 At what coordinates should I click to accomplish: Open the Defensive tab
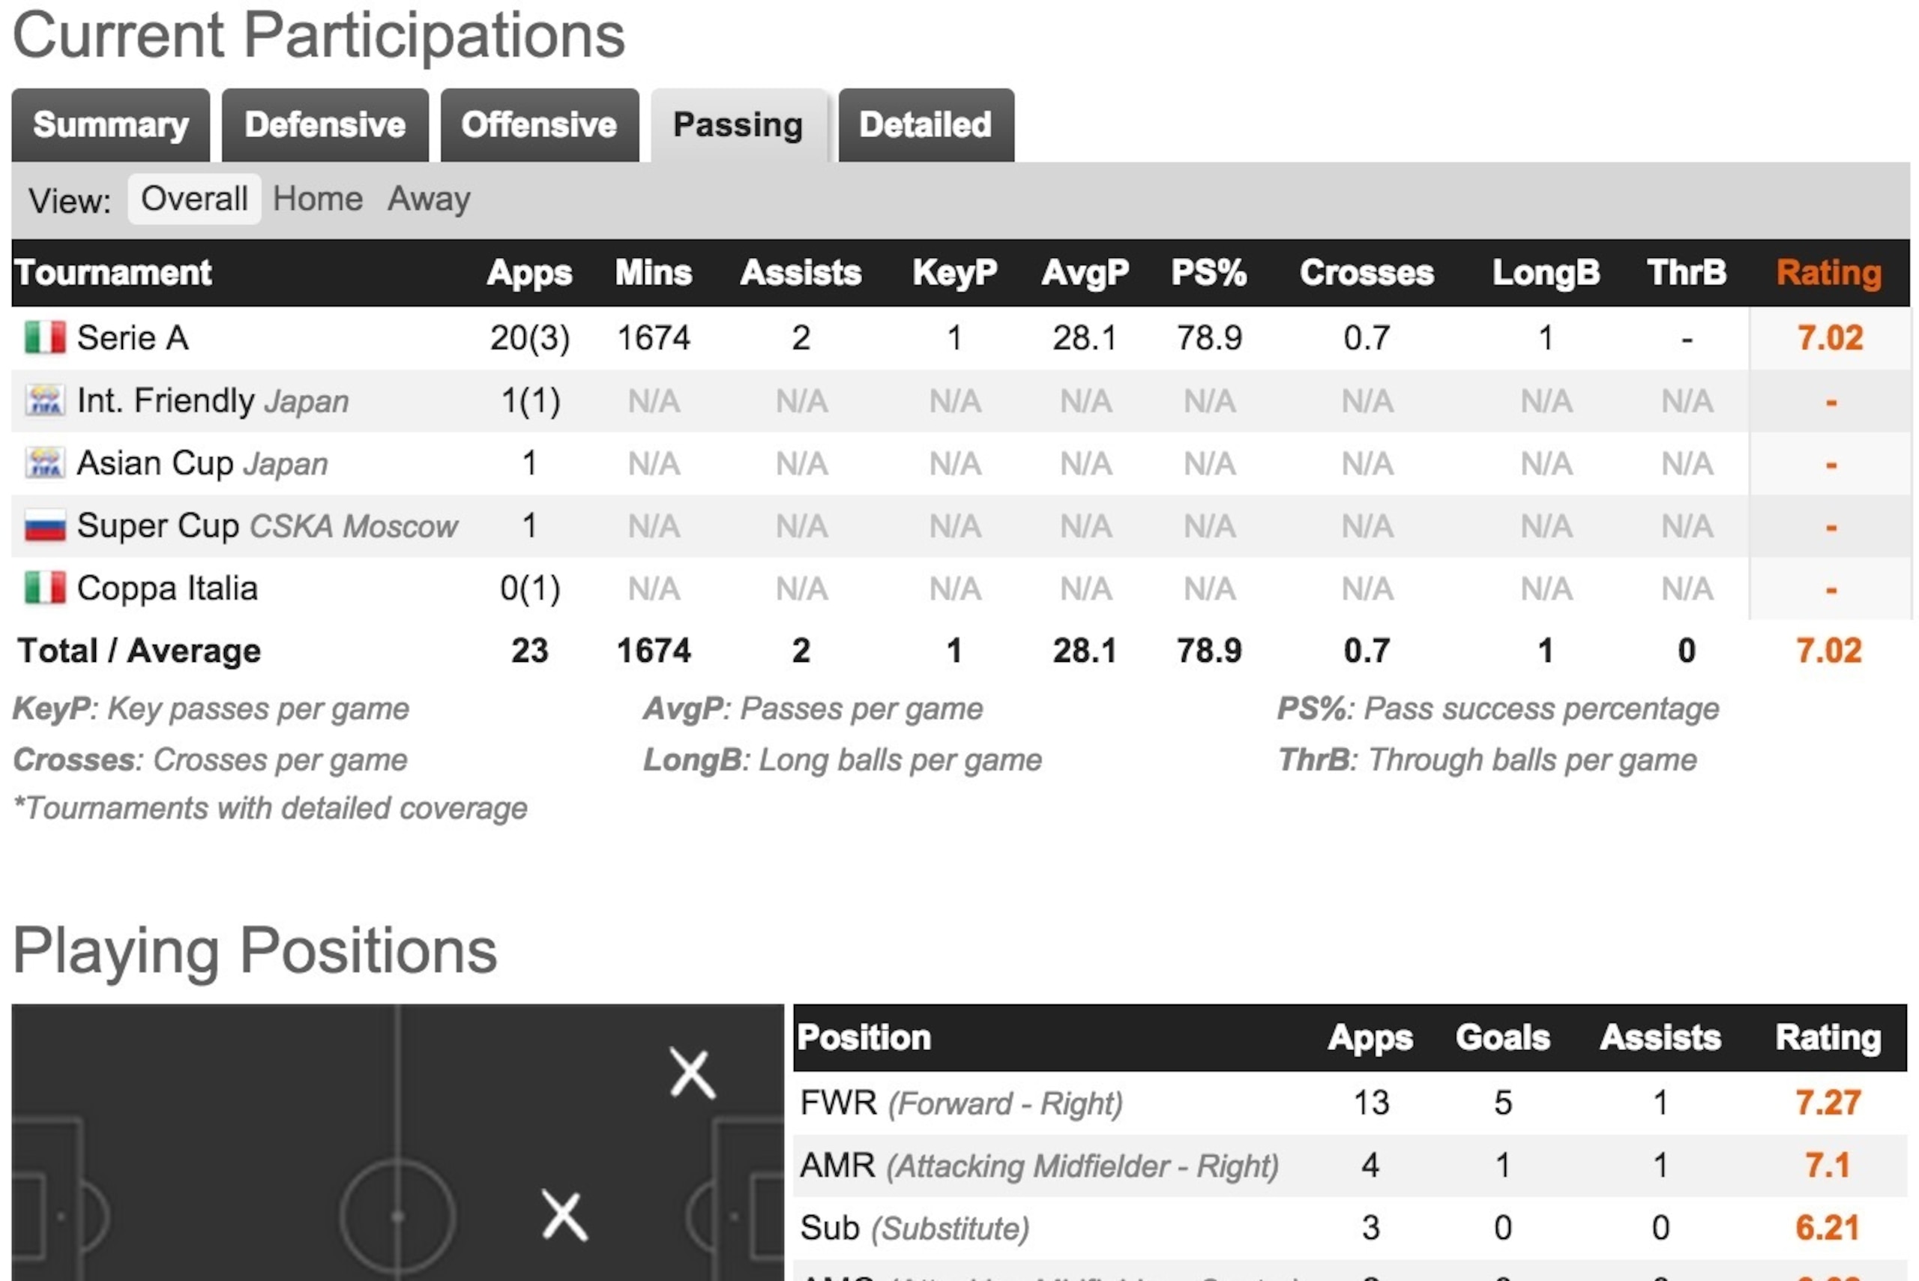[x=325, y=125]
